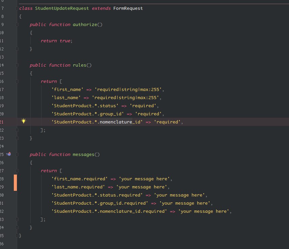Click the 'true' value in return statement
Image resolution: width=289 pixels, height=249 pixels.
coord(65,41)
